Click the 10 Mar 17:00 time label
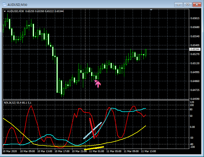 [62, 151]
